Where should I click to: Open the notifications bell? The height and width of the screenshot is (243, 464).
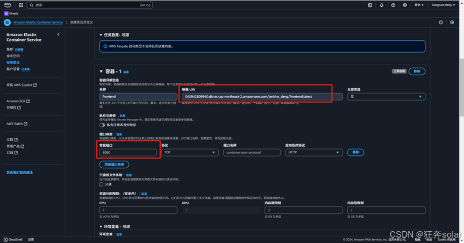(x=381, y=5)
